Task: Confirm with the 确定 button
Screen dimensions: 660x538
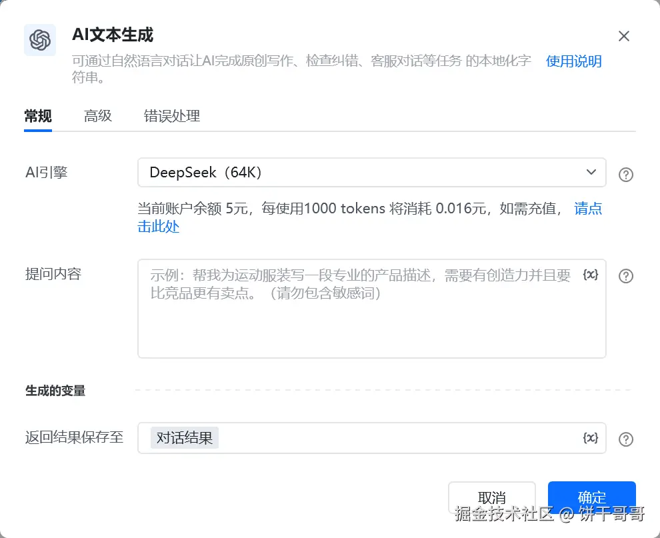Action: tap(591, 497)
